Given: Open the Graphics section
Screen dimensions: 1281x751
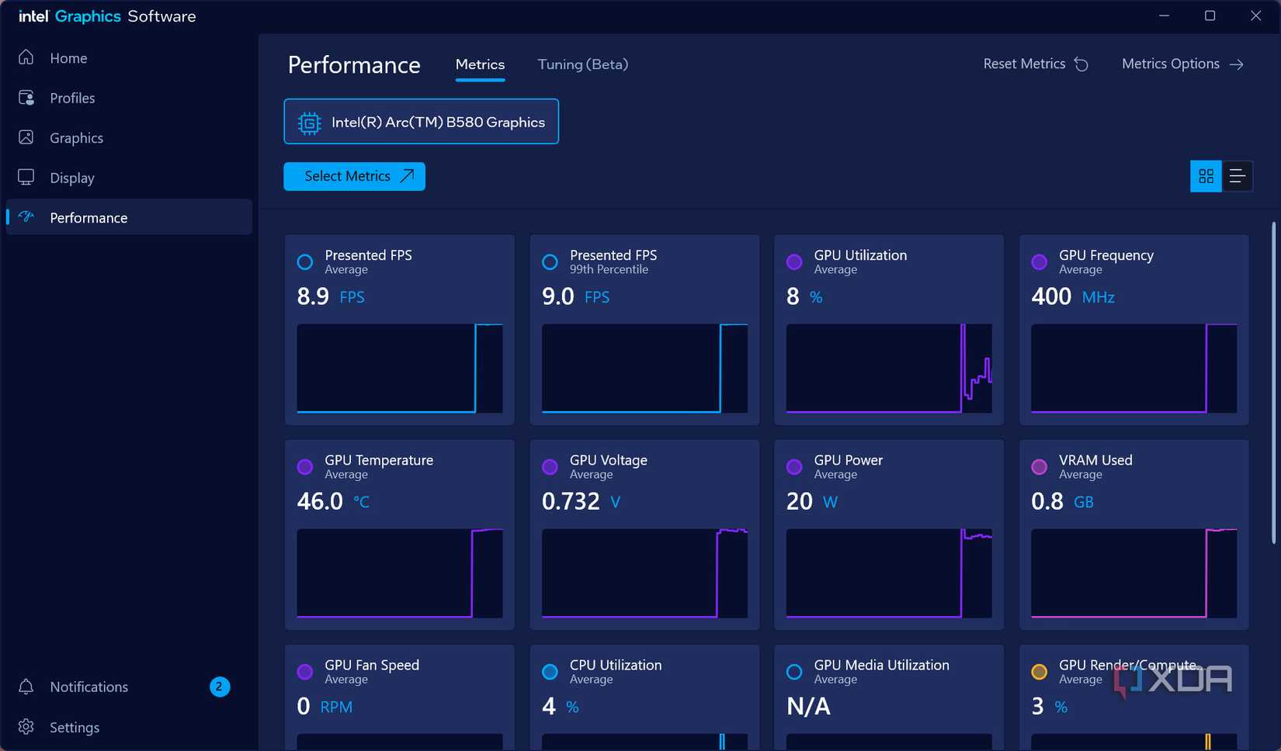Looking at the screenshot, I should point(75,137).
